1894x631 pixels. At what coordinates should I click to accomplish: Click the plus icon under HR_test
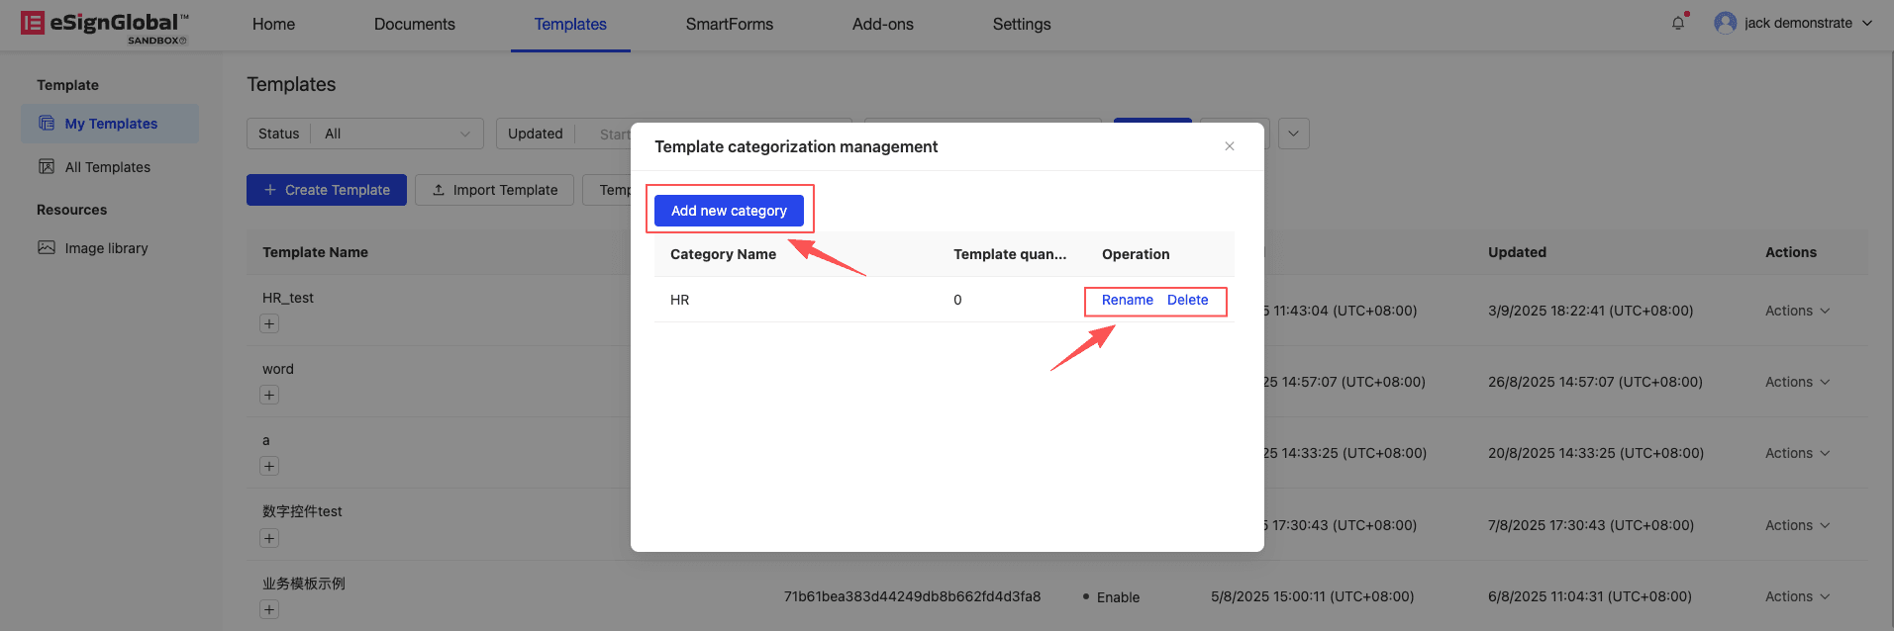[x=269, y=323]
